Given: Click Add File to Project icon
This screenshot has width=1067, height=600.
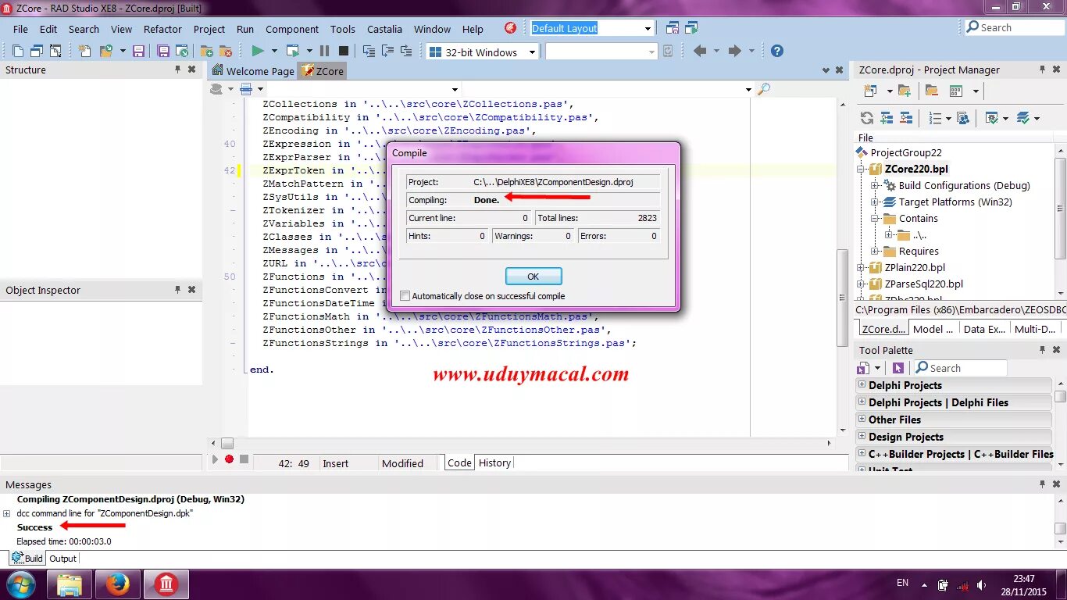Looking at the screenshot, I should [x=206, y=51].
